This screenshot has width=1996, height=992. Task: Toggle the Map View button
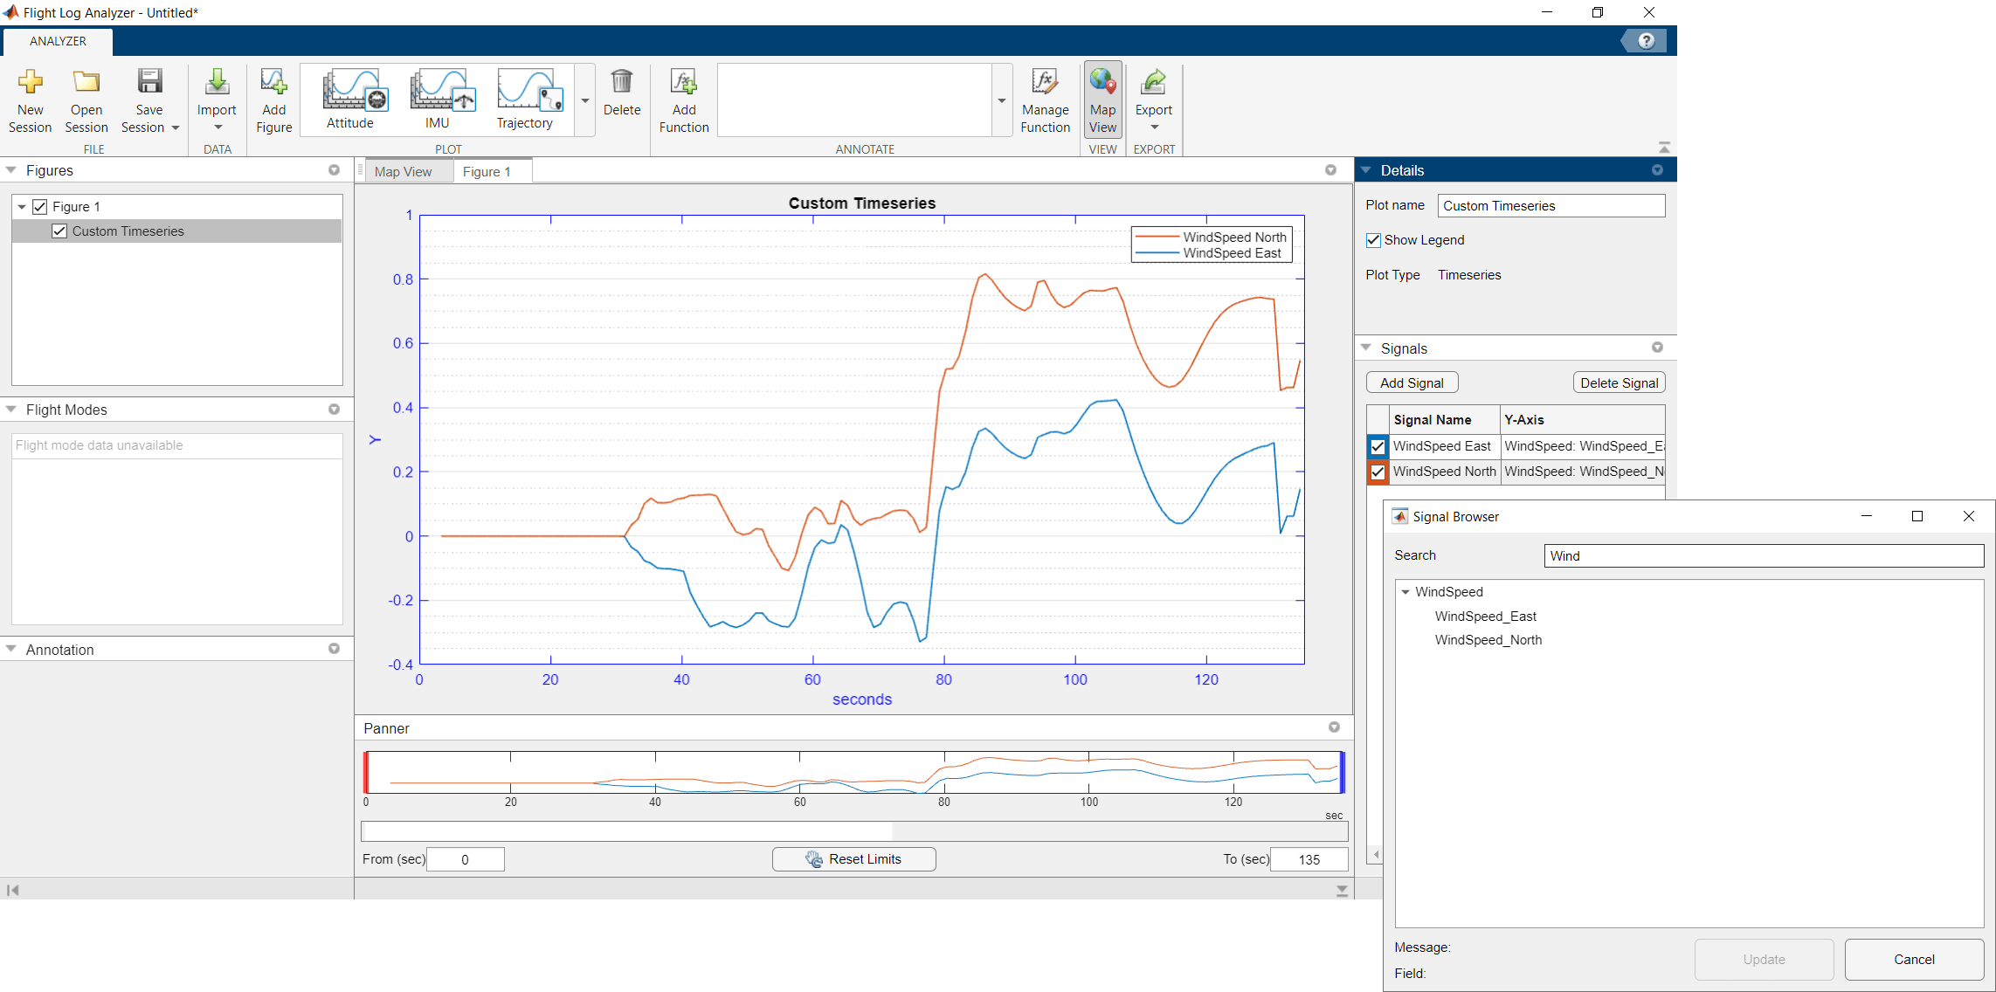coord(1102,100)
